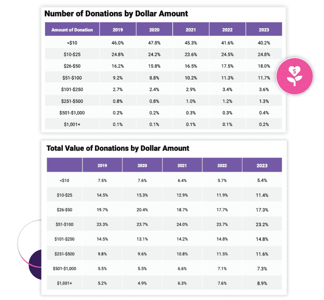
Task: Click the 18.0% cell under 2023
Action: [264, 66]
